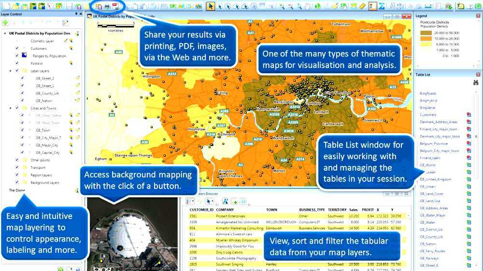Select GB_United_Kingdom in the Table List
Screen dimensions: 483x271
[435, 179]
